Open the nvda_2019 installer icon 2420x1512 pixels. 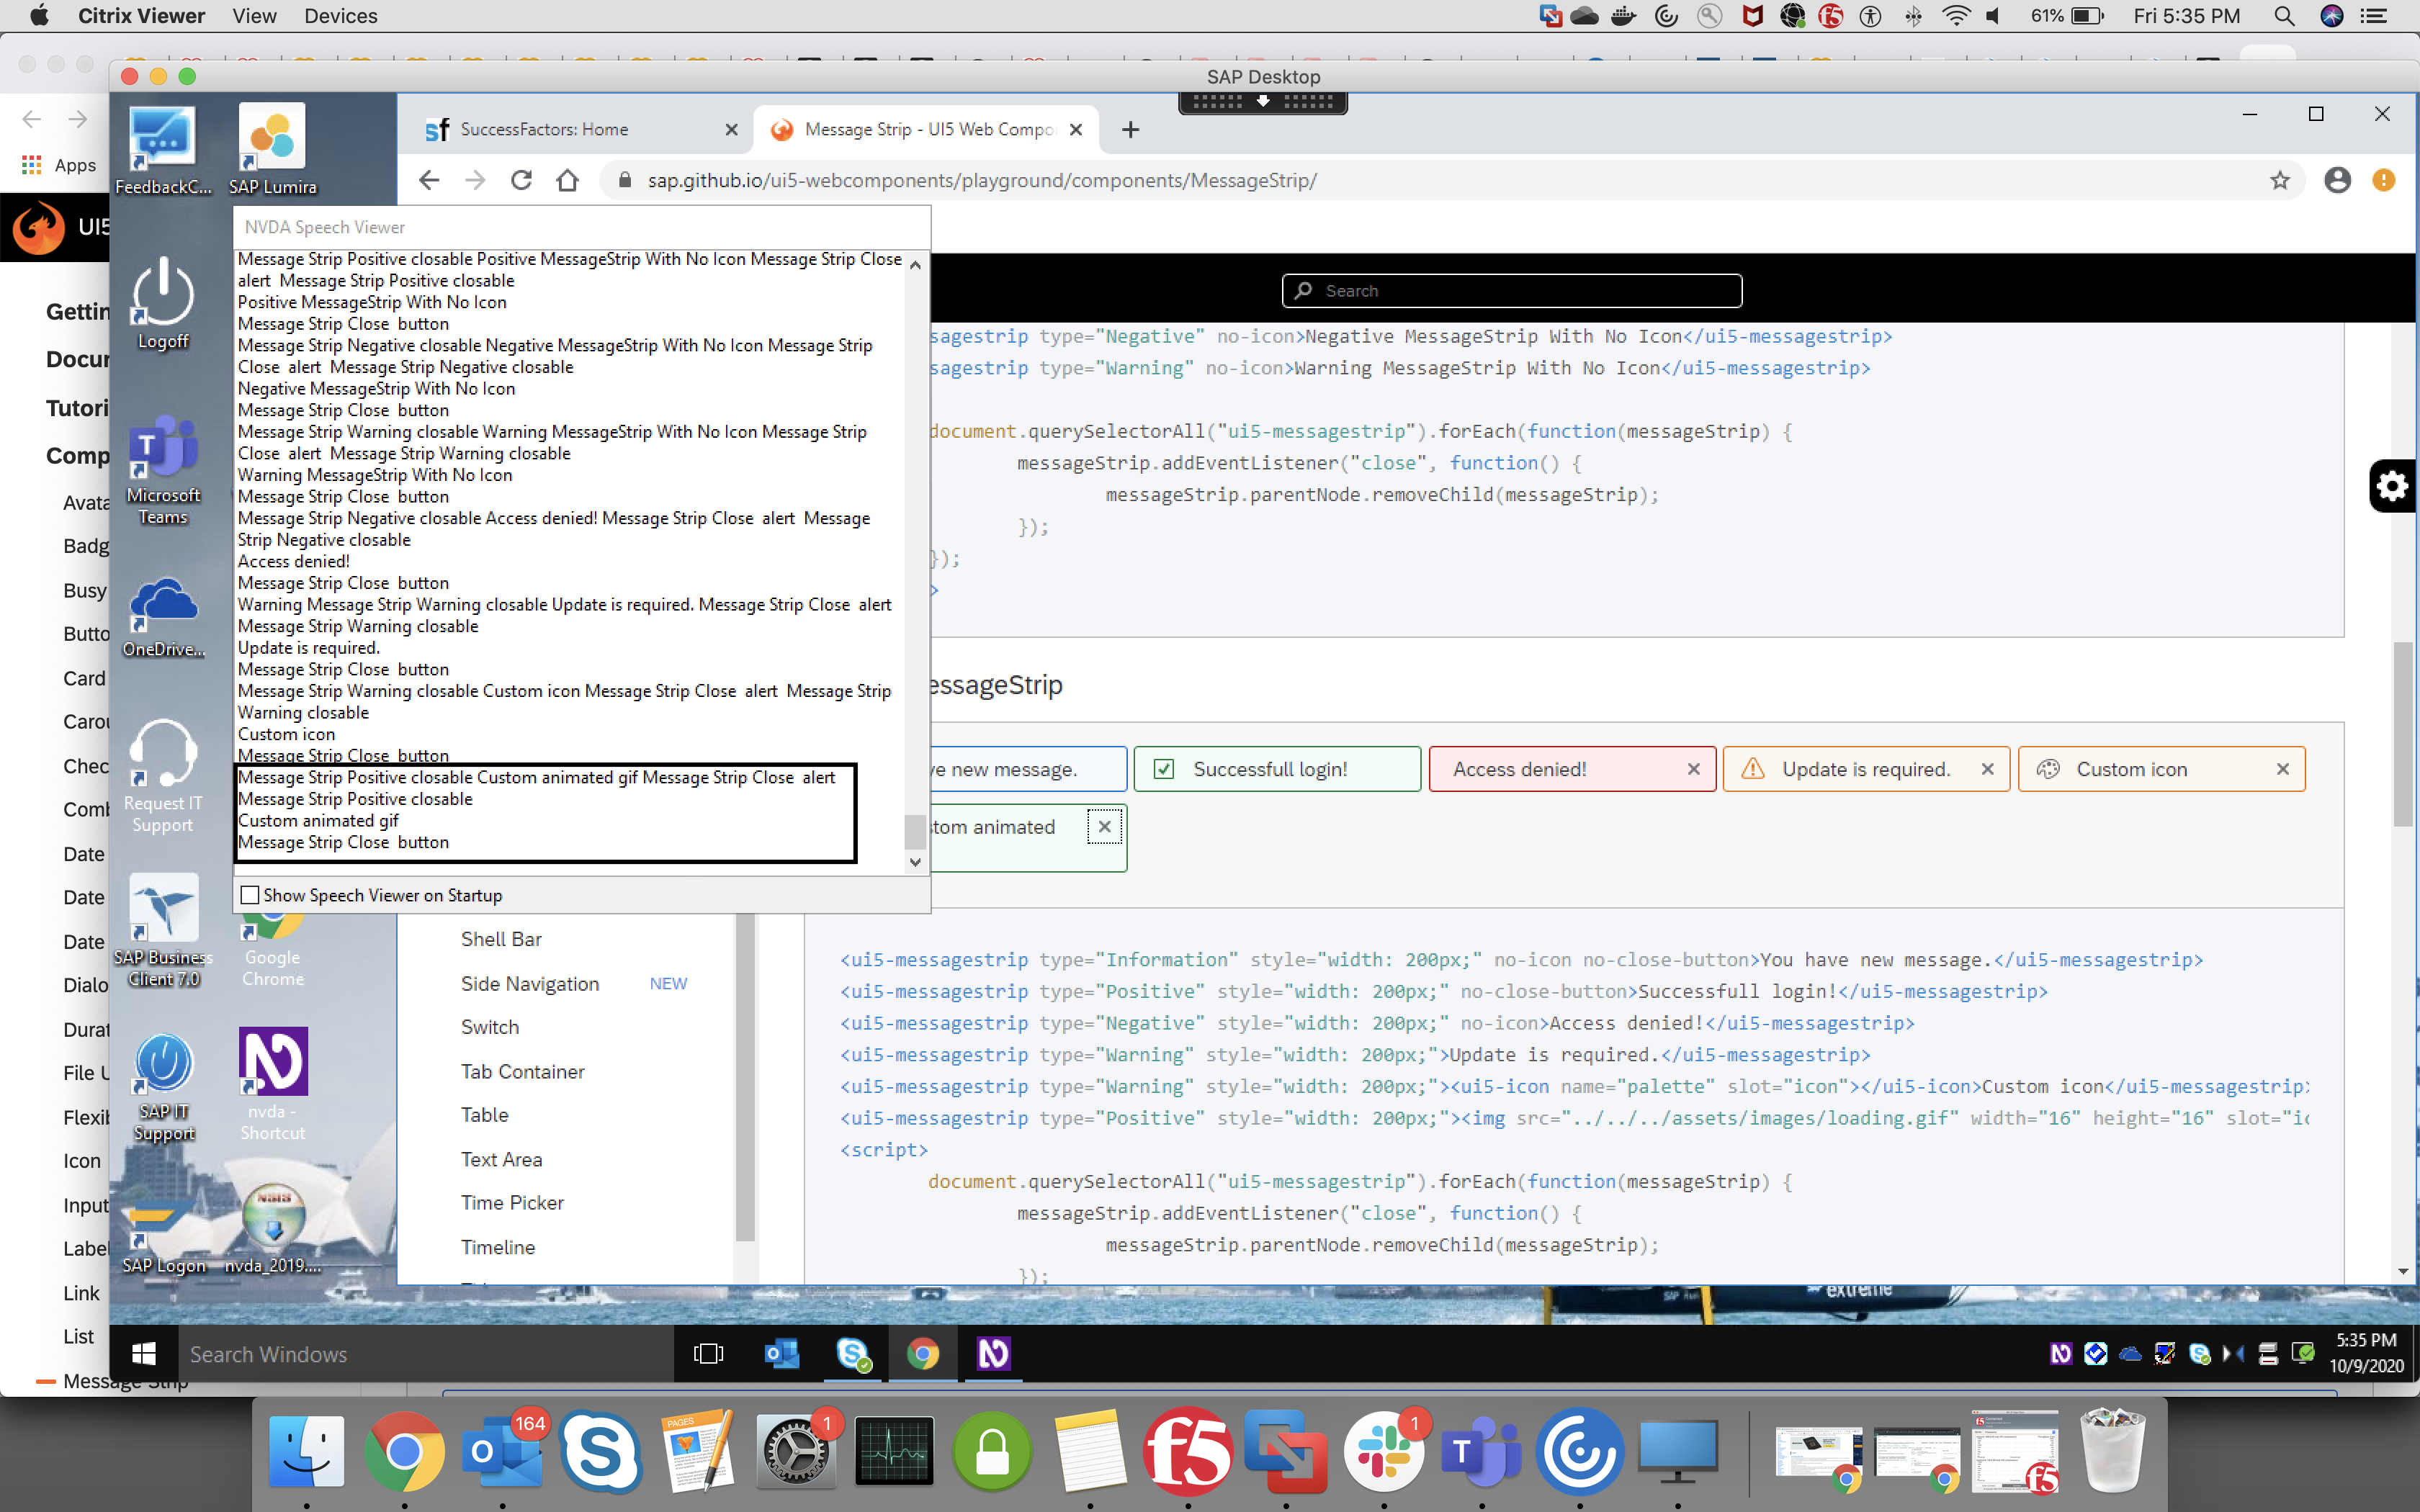[273, 1228]
